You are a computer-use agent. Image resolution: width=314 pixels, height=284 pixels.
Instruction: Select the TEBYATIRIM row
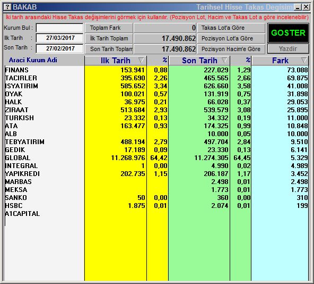pos(156,142)
